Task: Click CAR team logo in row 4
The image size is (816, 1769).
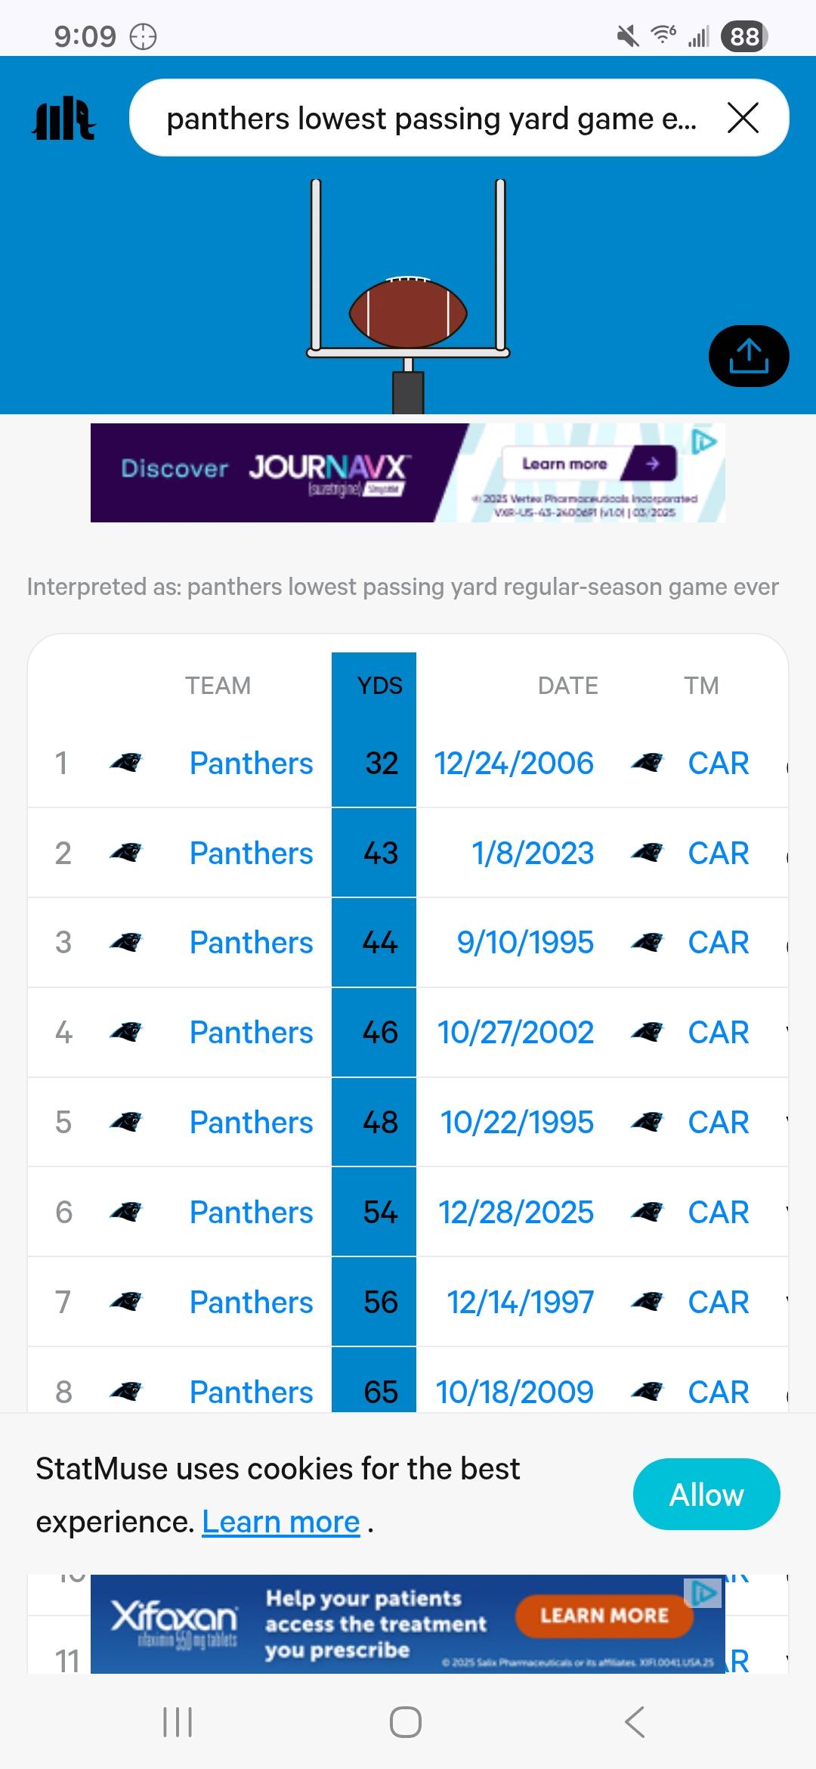Action: tap(647, 1033)
